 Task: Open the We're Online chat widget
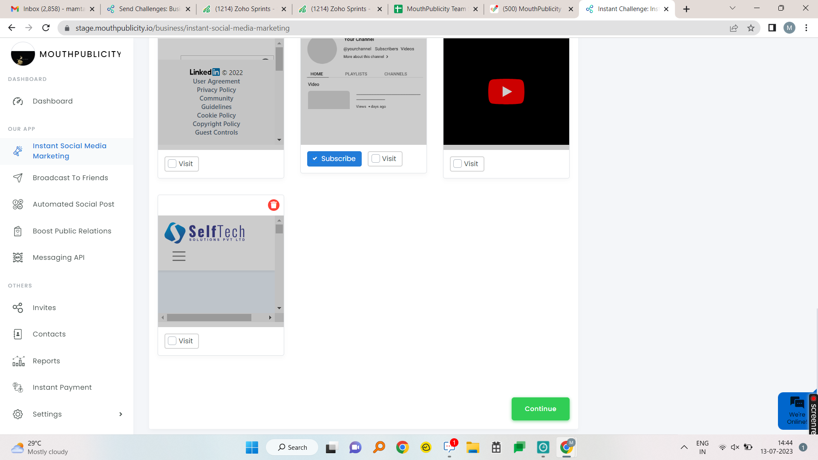[795, 411]
